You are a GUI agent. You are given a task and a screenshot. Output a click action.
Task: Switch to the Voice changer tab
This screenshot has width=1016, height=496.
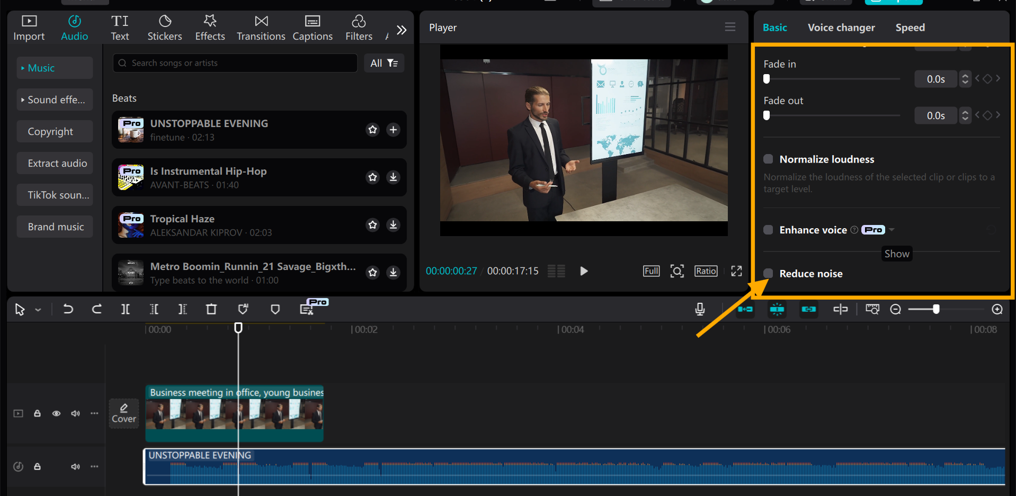click(x=841, y=27)
